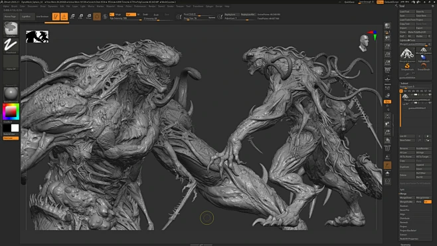Open the Brush menu

tap(14, 6)
